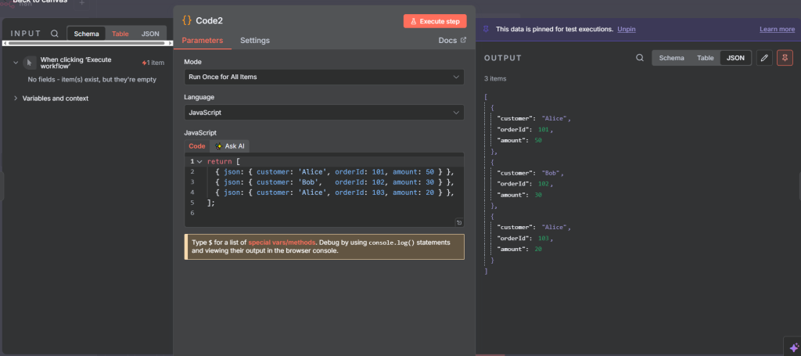This screenshot has width=801, height=356.
Task: Search the output panel data
Action: coord(640,58)
